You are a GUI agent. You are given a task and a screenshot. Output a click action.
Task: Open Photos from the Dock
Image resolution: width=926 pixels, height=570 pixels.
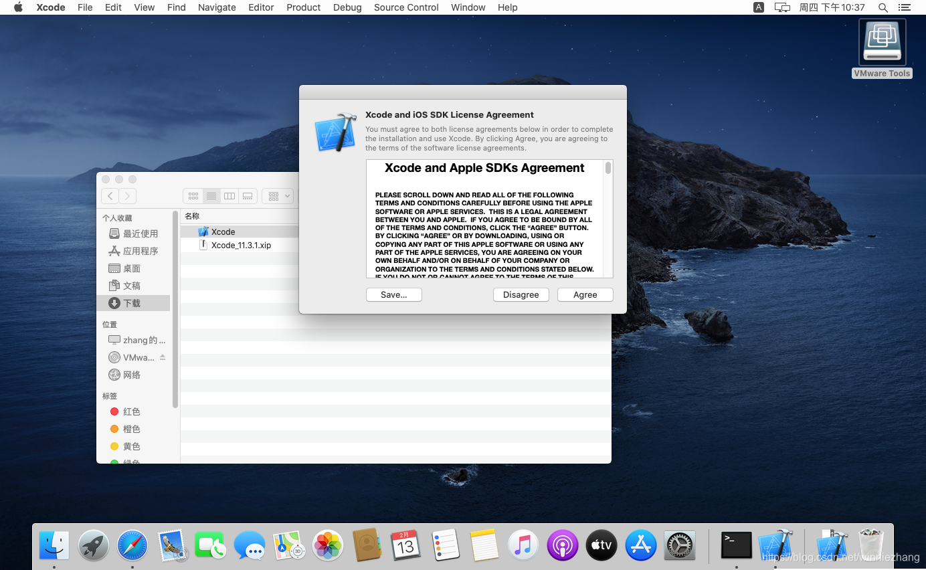(x=328, y=545)
